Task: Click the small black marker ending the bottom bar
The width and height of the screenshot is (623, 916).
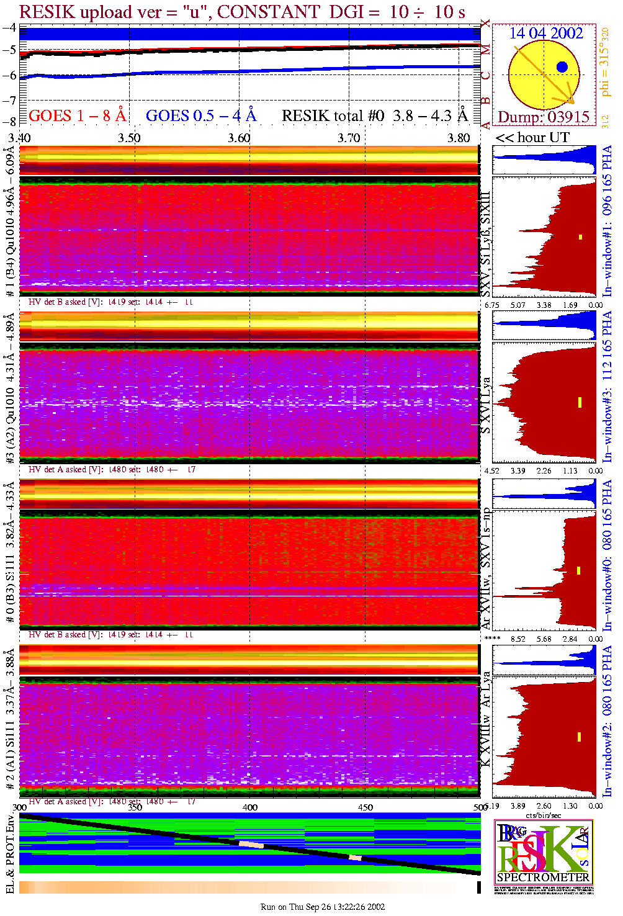Action: point(478,887)
